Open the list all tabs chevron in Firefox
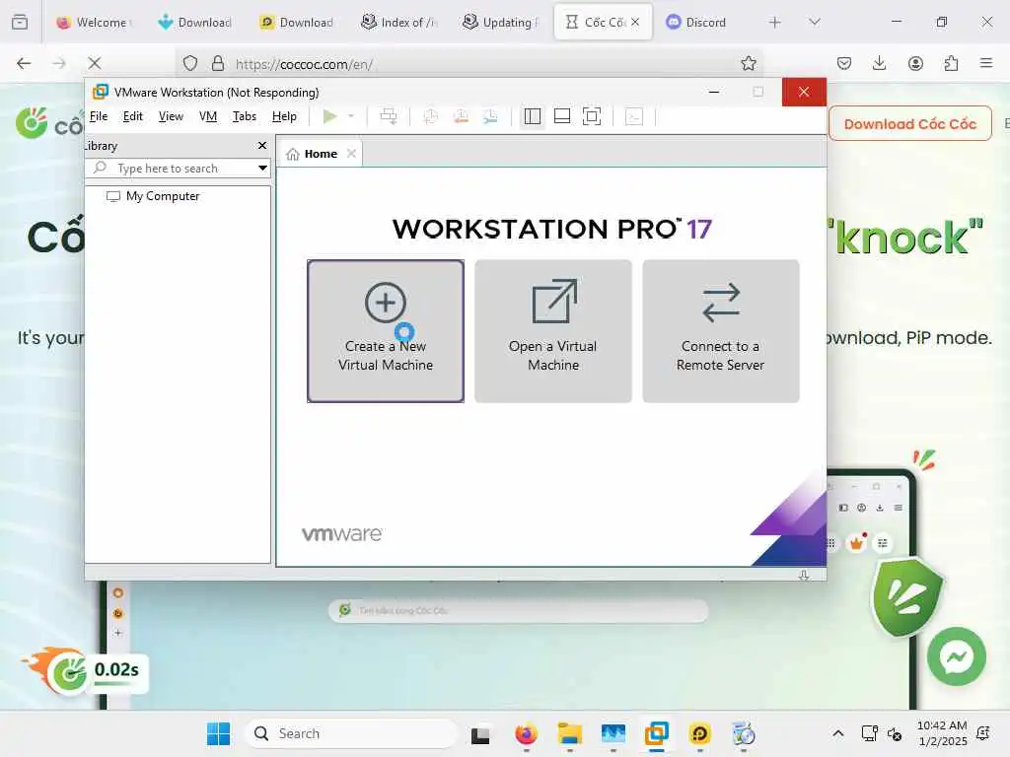 tap(814, 22)
